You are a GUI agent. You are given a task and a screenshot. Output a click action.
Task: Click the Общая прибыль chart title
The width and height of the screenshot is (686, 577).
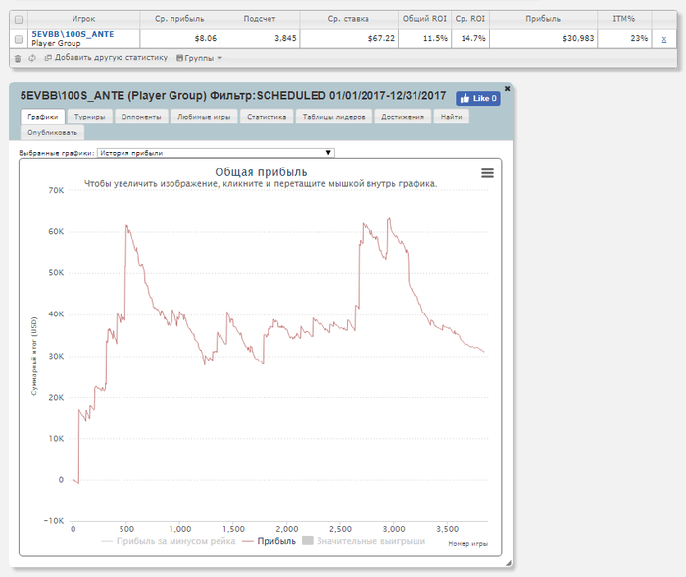coord(261,172)
